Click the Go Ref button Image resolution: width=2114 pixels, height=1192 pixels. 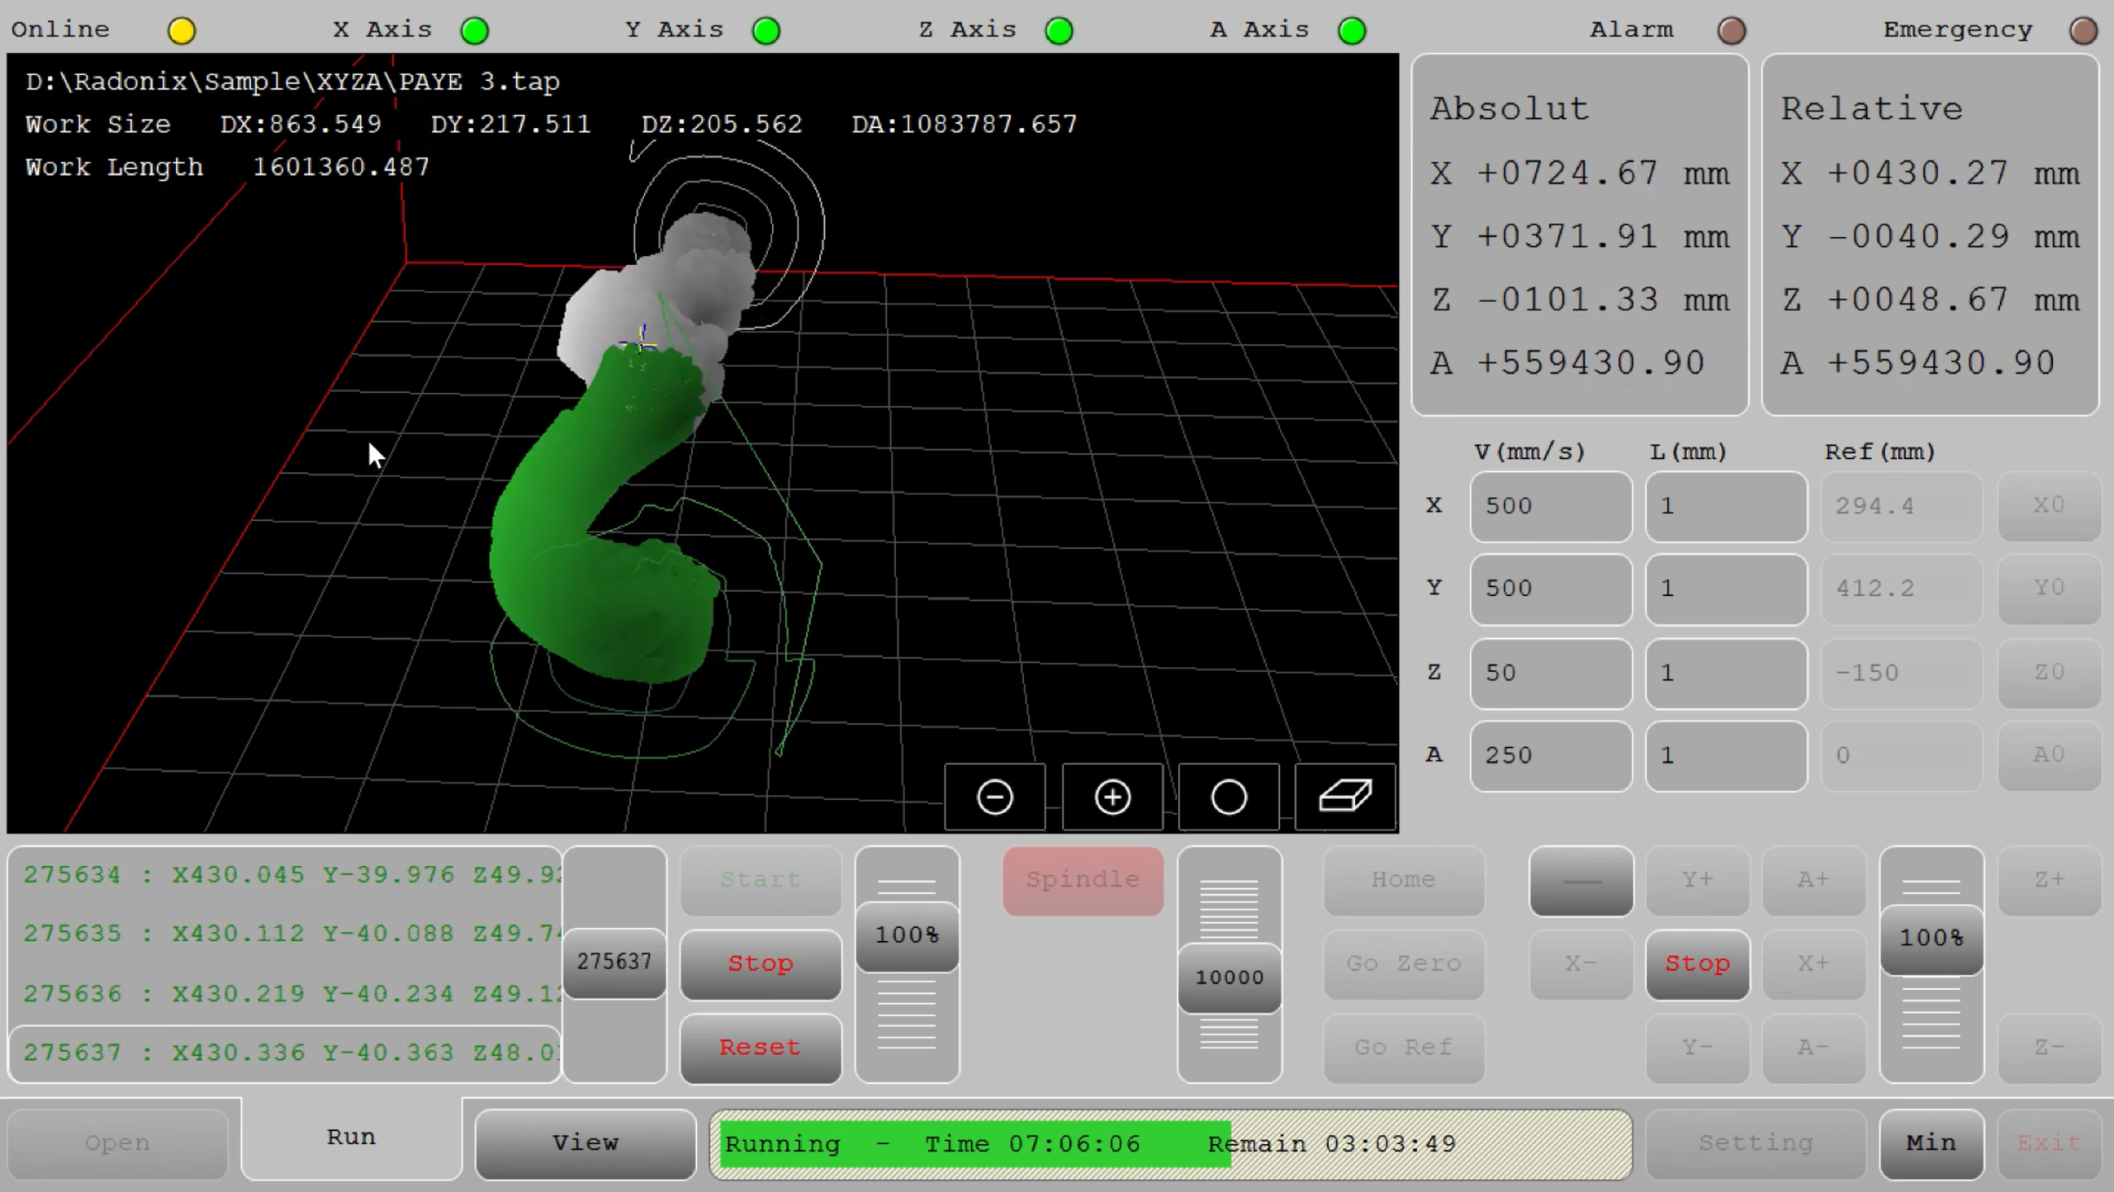tap(1404, 1048)
